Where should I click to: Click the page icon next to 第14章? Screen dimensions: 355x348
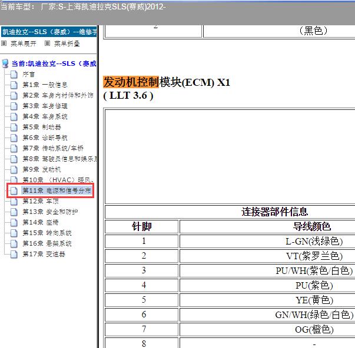14,223
